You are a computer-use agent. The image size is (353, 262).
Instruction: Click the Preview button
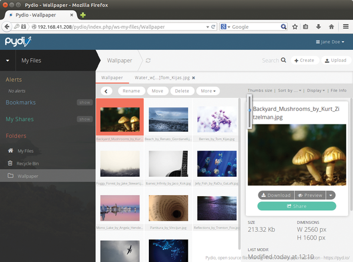point(310,195)
